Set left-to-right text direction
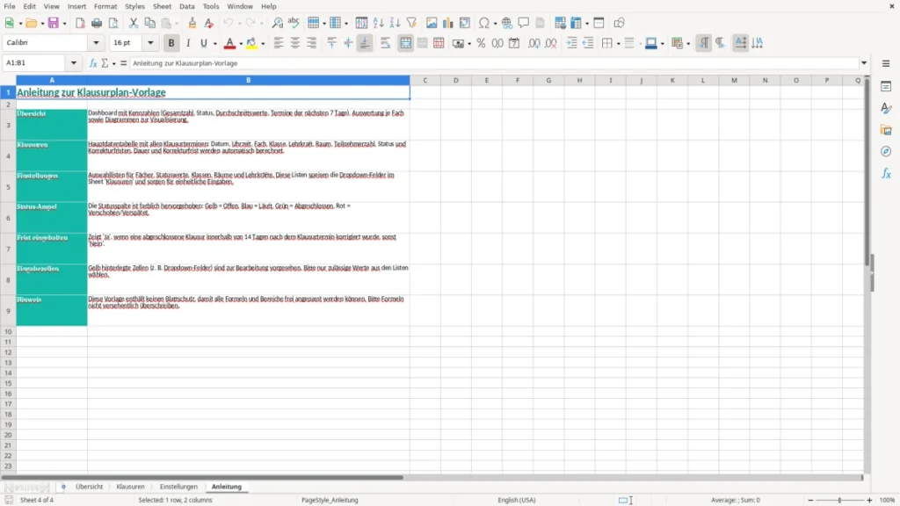This screenshot has width=900, height=506. 704,43
